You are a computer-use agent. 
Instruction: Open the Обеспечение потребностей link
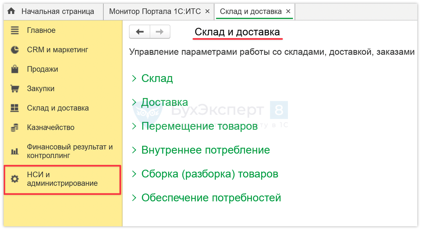[x=211, y=198]
